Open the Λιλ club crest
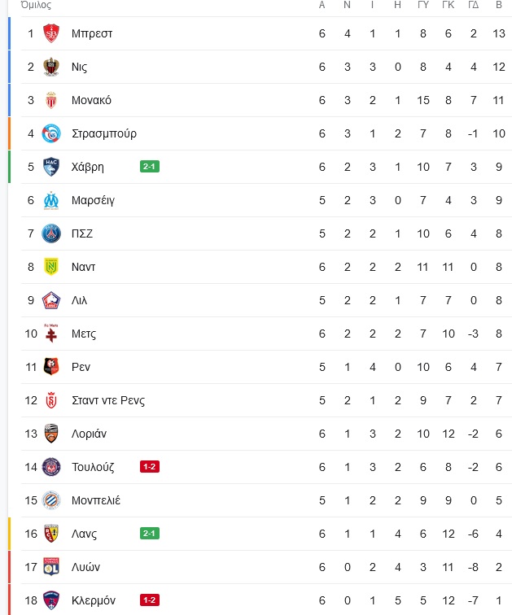 (x=51, y=300)
